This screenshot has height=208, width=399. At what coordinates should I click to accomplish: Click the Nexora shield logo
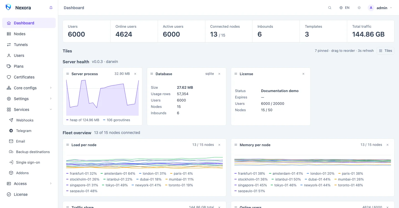tap(8, 7)
